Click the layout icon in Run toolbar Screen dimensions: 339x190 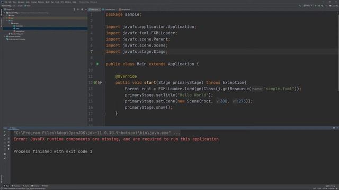coord(5,154)
